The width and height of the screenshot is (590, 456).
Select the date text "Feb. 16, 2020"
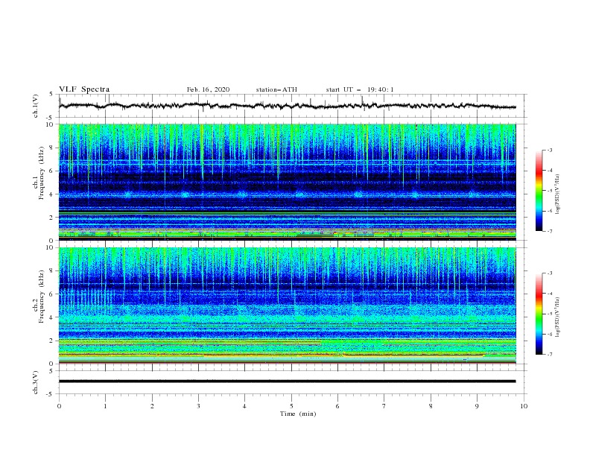[x=208, y=89]
